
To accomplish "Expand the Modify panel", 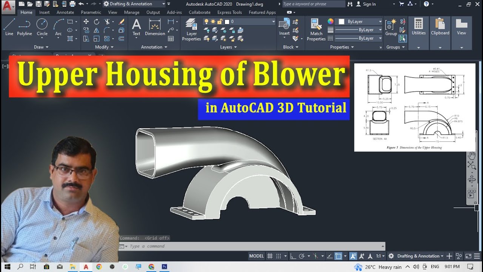I will click(104, 47).
